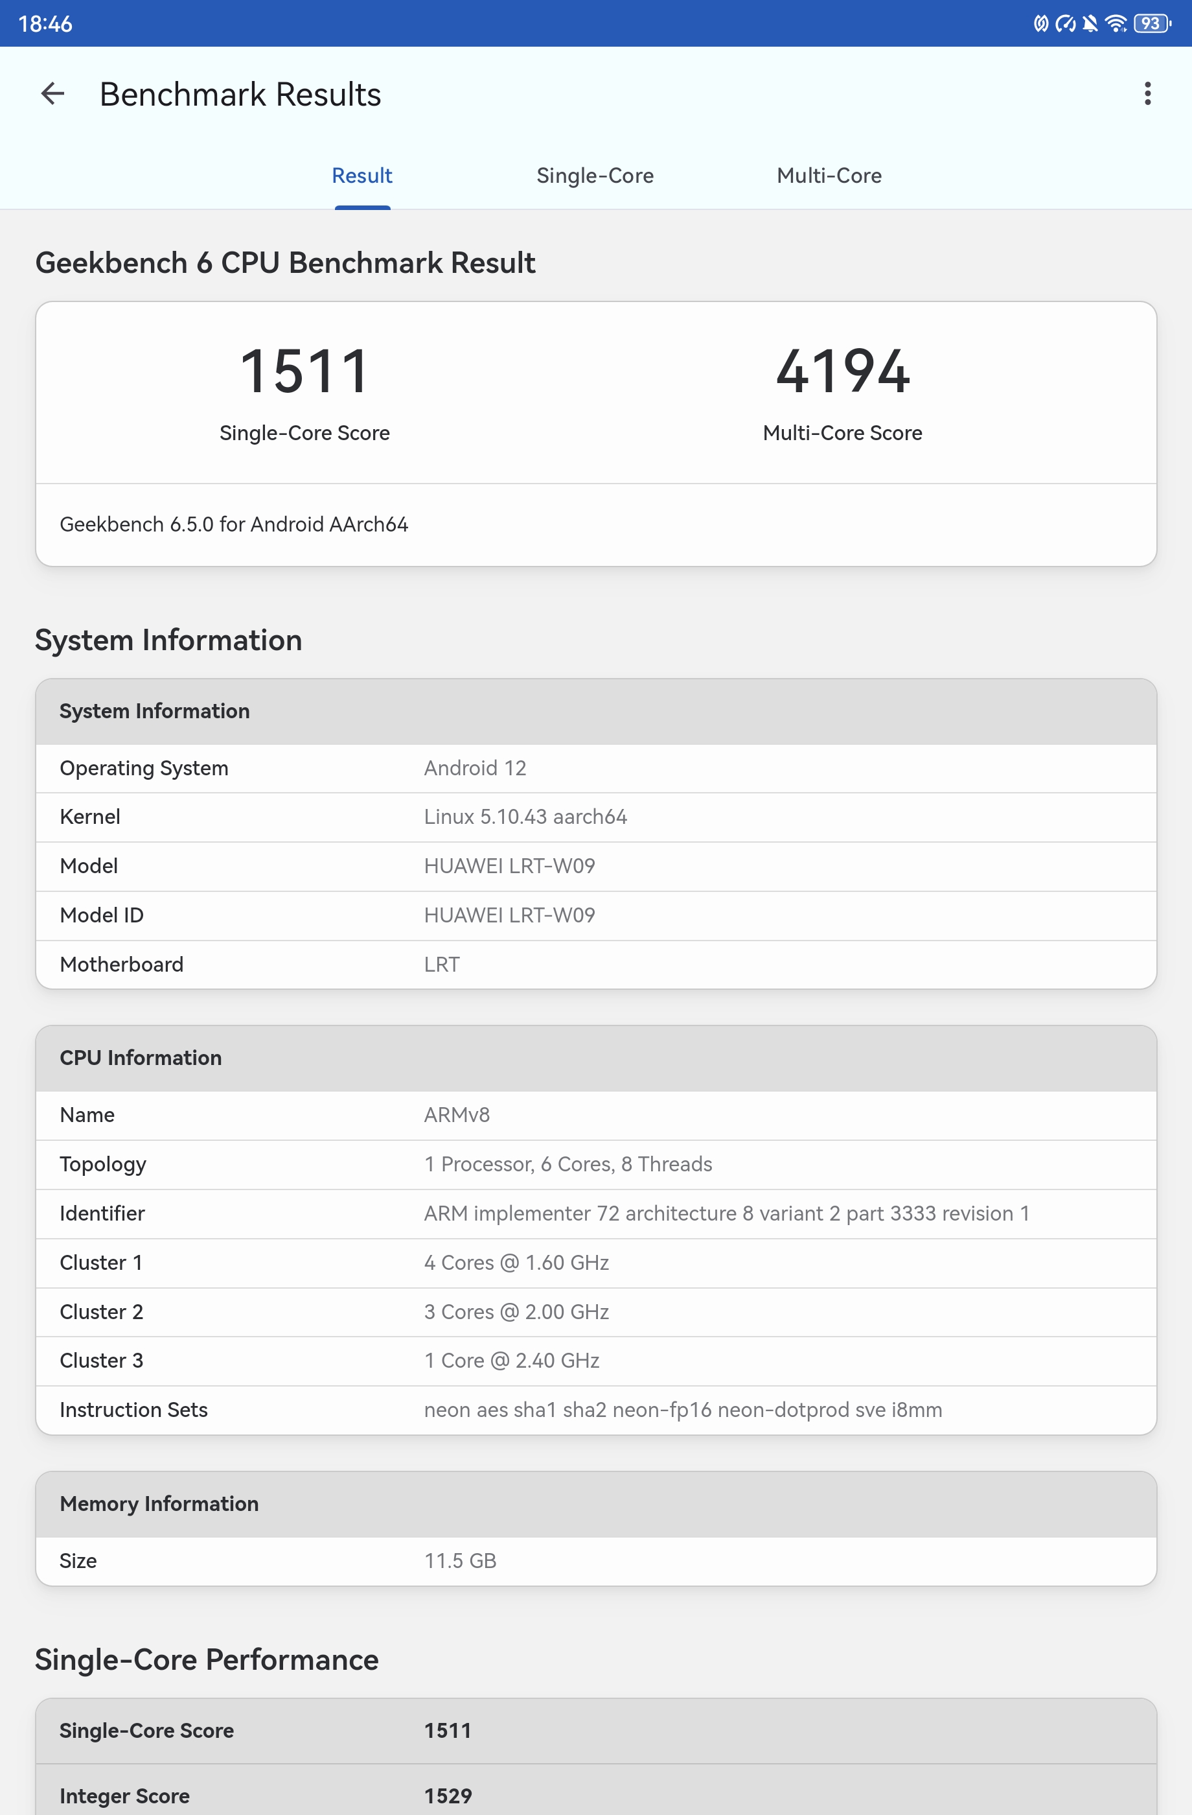Select the Operating System Android 12 row
The width and height of the screenshot is (1192, 1815).
click(x=596, y=768)
